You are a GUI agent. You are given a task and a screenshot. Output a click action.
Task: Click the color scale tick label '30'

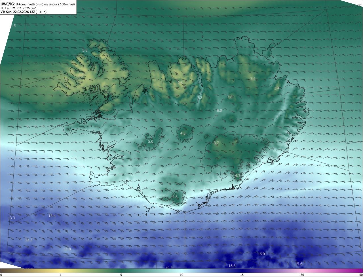point(302,275)
